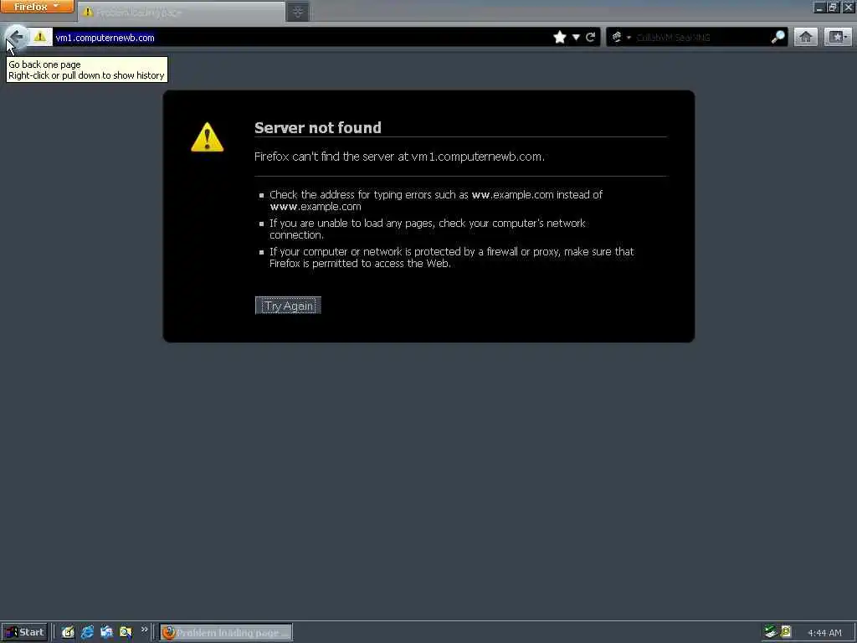Viewport: 857px width, 643px height.
Task: Click the yellow tray icon next to clock
Action: (786, 631)
